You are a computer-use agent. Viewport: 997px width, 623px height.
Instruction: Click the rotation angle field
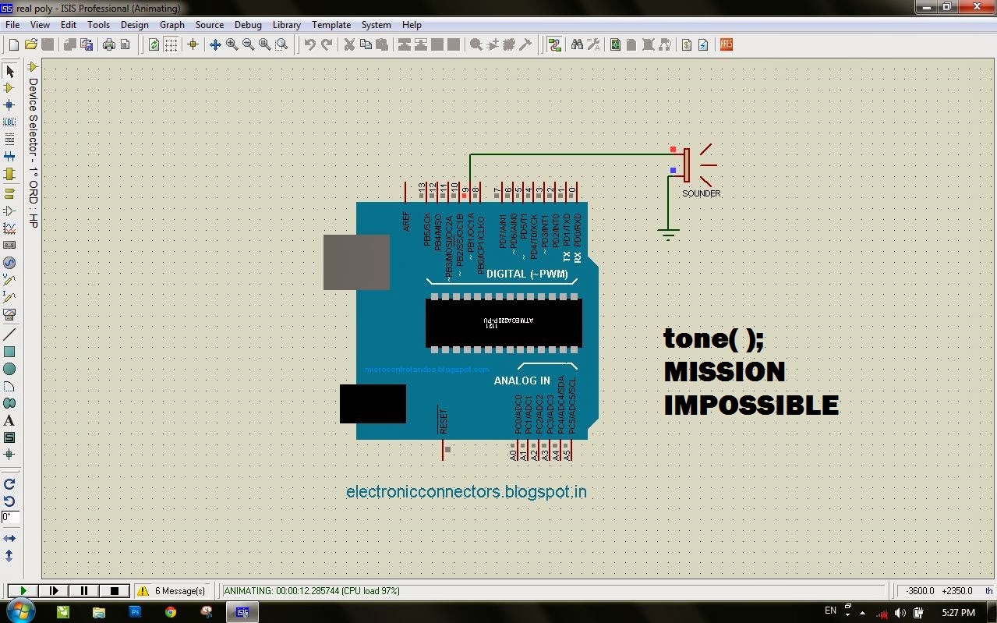10,517
